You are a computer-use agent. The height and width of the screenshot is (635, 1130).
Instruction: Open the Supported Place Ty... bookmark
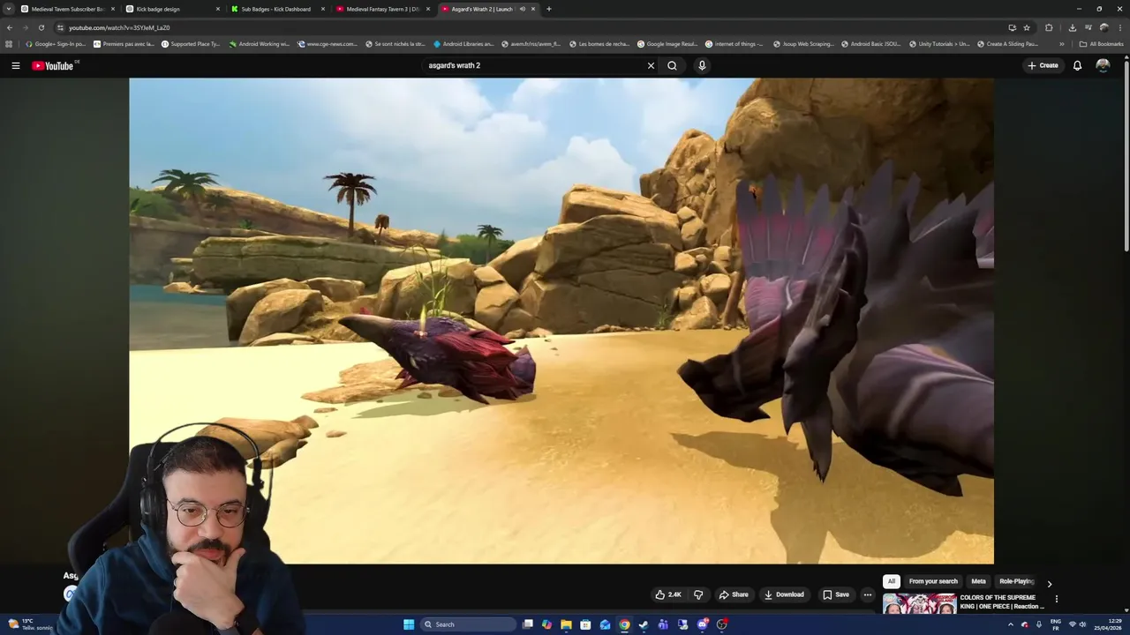tap(191, 43)
